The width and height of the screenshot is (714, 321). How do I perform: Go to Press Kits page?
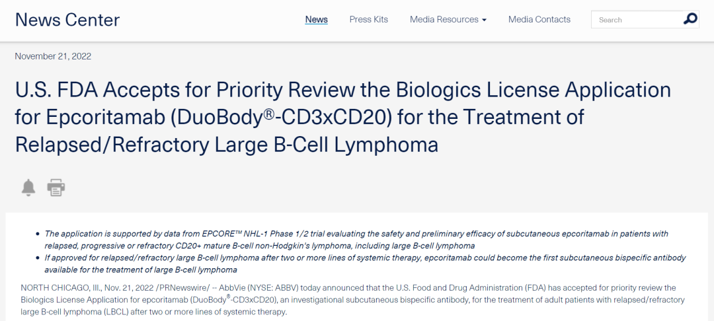pyautogui.click(x=369, y=19)
